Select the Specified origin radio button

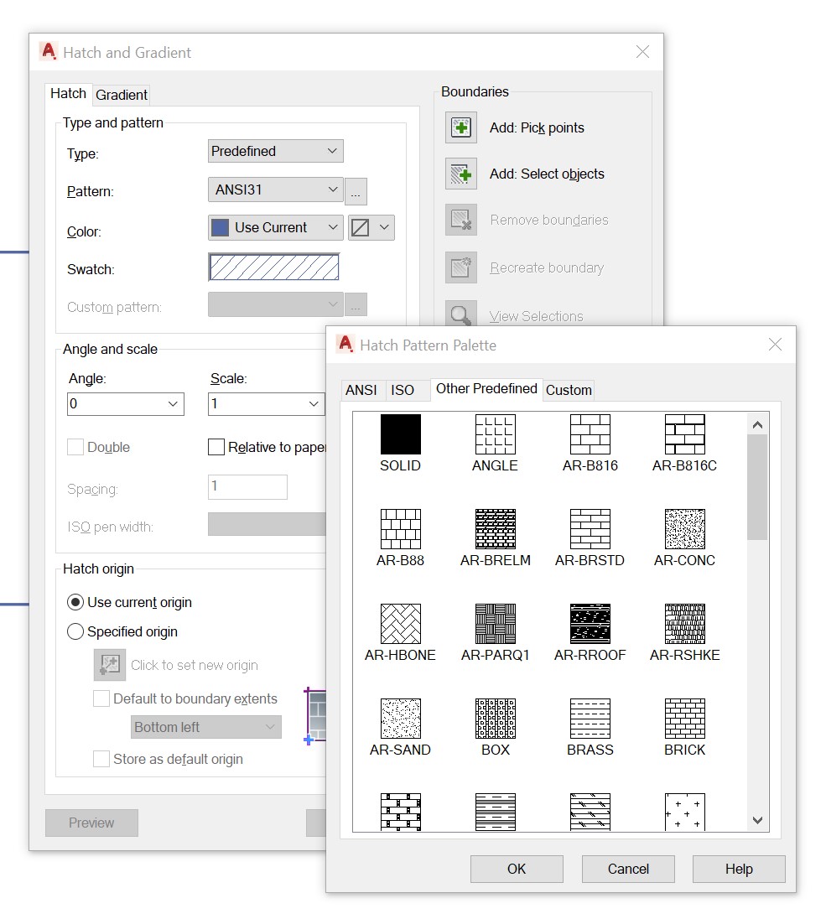click(75, 631)
